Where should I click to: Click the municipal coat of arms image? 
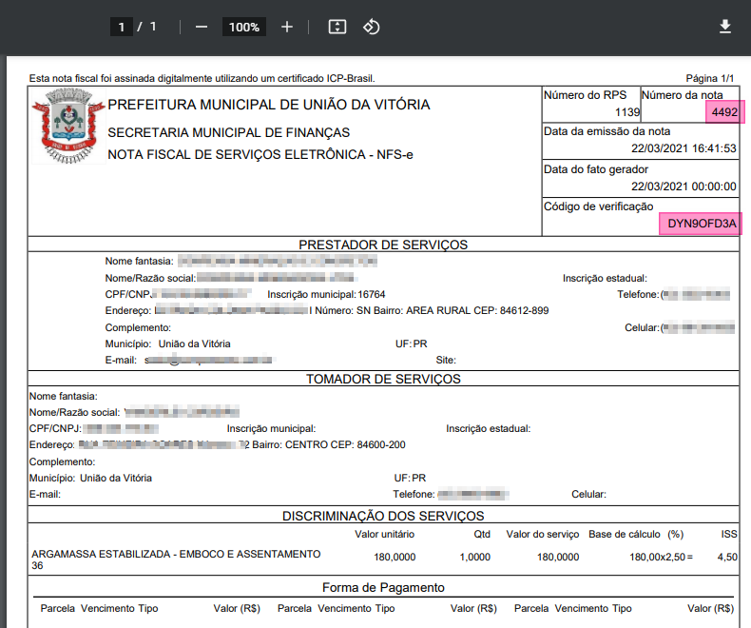68,127
